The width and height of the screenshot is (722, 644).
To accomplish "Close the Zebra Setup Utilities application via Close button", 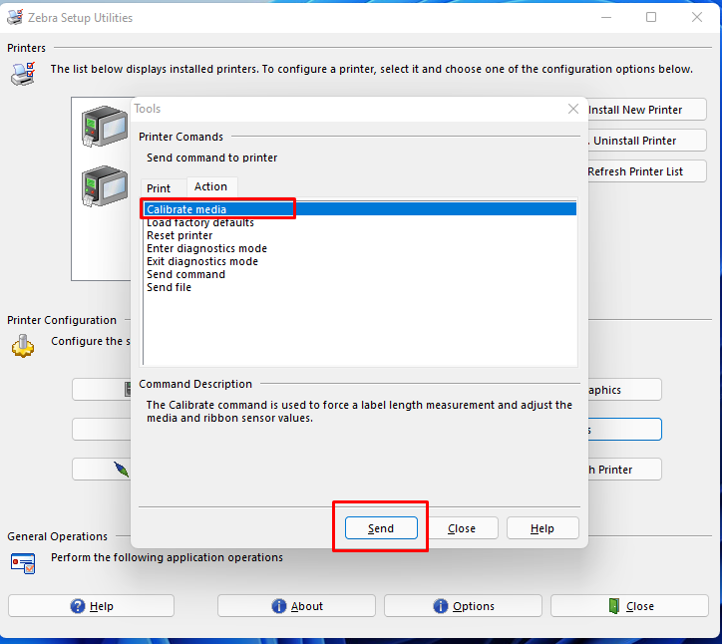I will click(629, 606).
